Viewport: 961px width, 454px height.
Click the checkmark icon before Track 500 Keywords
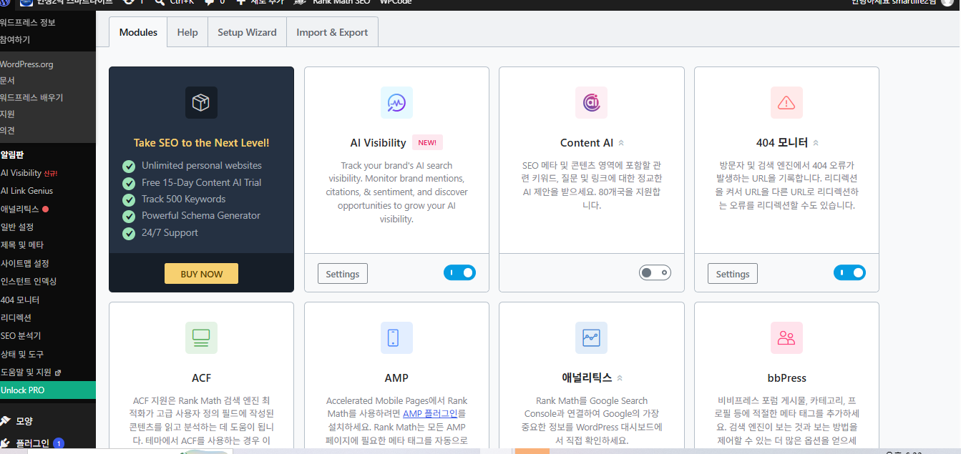[129, 199]
